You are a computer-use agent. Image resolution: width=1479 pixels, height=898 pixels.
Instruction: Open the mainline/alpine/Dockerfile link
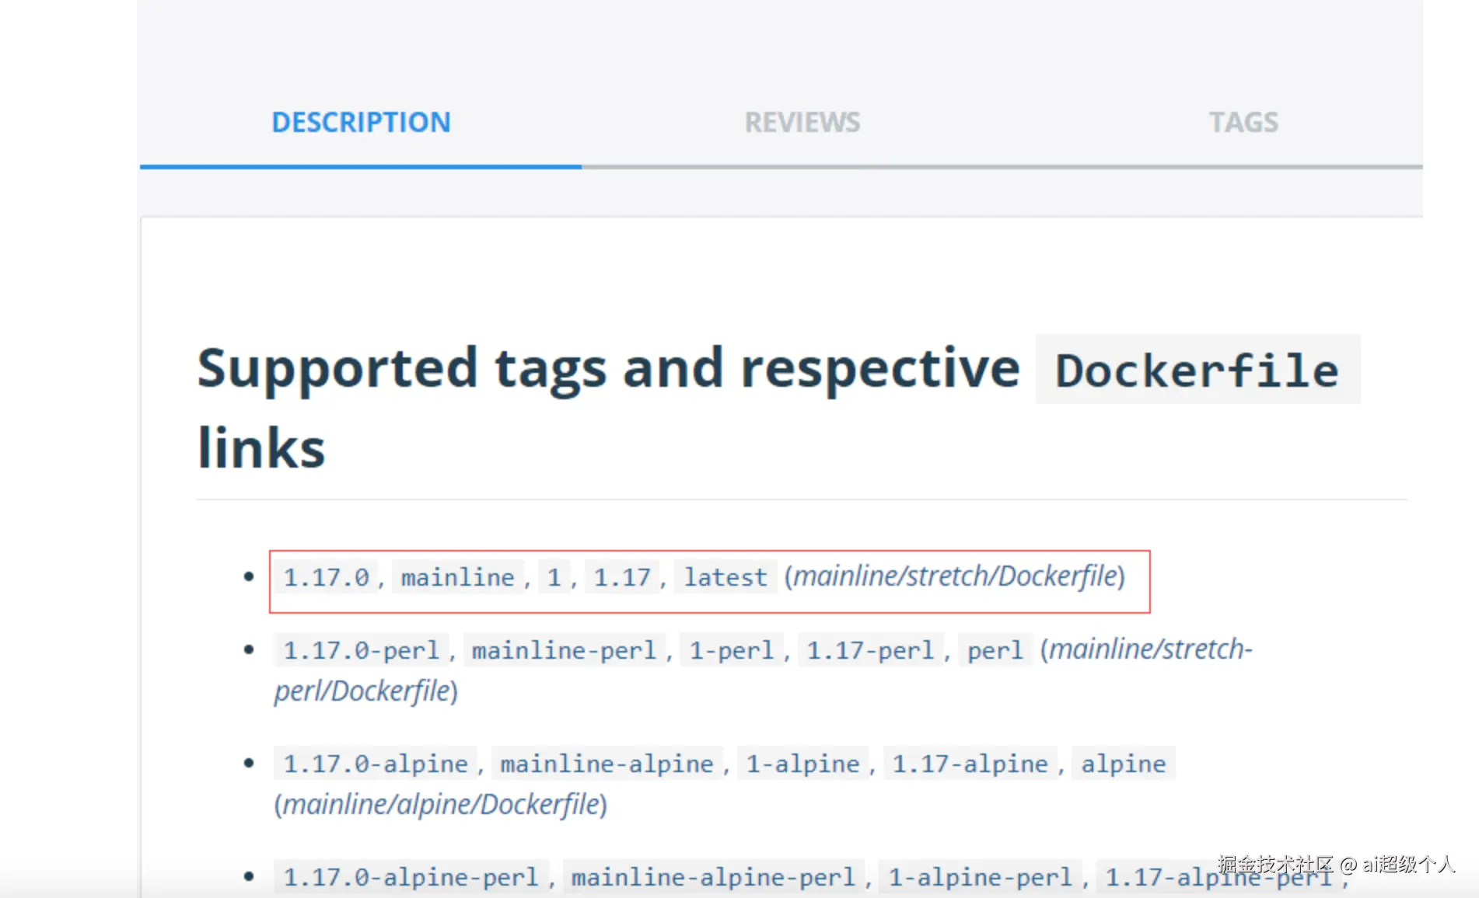440,805
